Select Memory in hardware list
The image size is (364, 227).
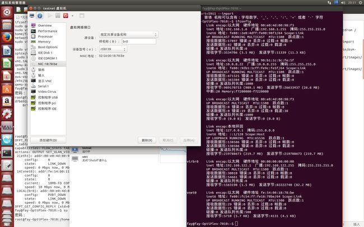click(48, 42)
